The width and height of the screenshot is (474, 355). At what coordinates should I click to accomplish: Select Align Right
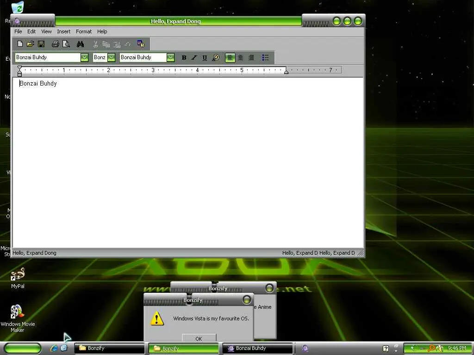click(251, 57)
